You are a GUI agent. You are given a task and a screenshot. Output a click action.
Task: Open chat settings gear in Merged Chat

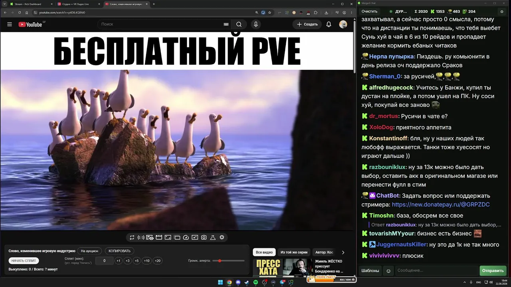(x=502, y=12)
